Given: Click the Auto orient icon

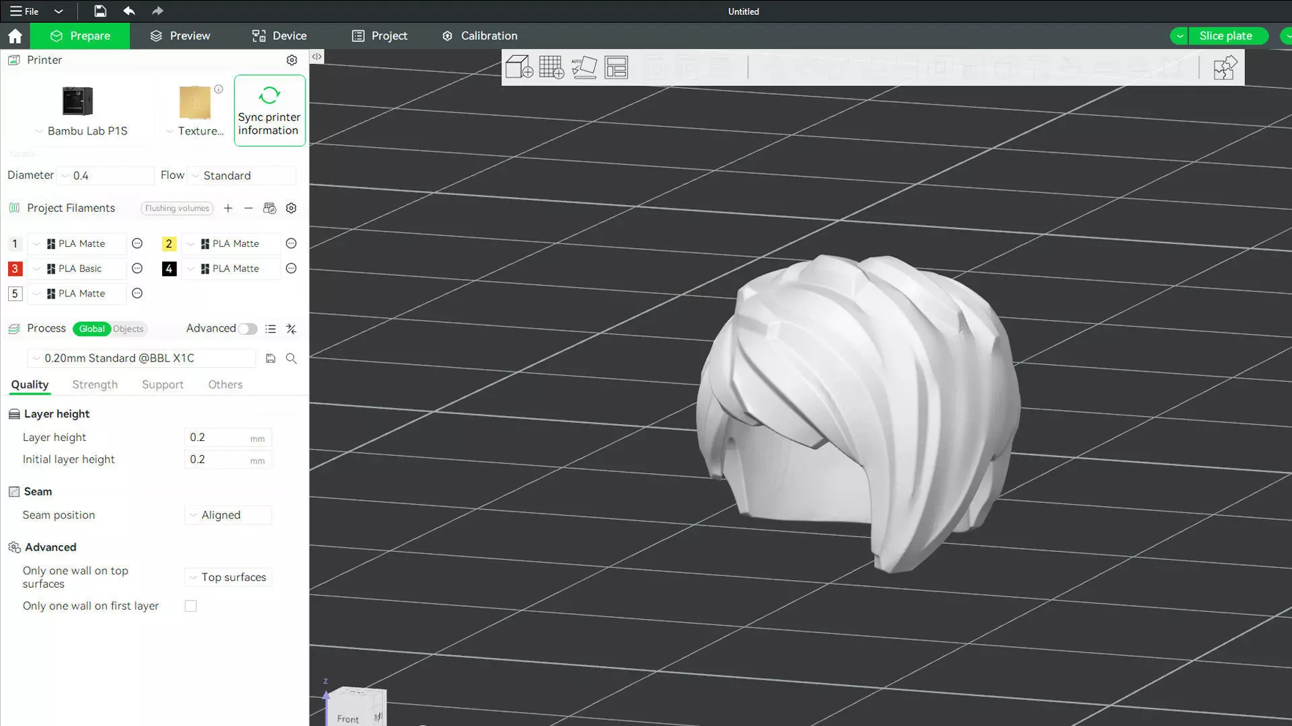Looking at the screenshot, I should coord(583,67).
